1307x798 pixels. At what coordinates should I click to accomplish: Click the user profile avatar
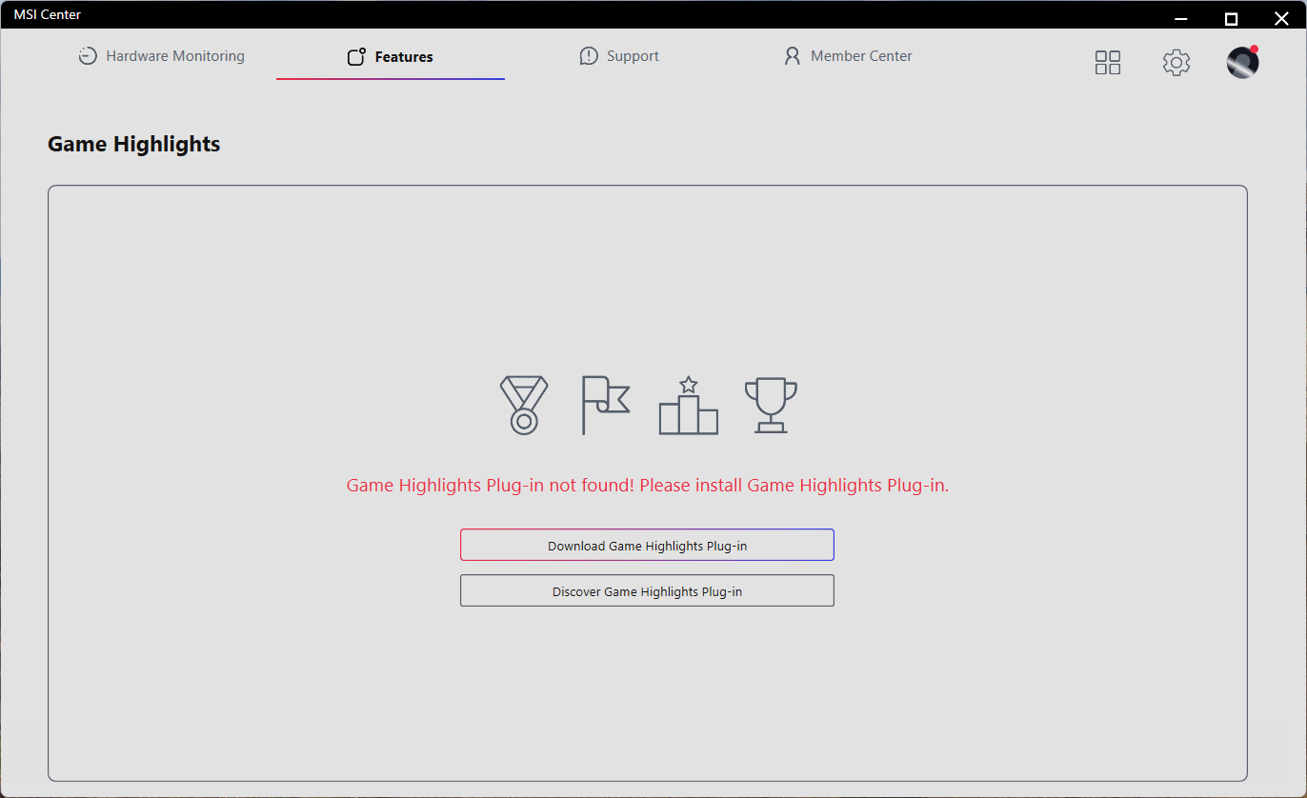pos(1242,62)
